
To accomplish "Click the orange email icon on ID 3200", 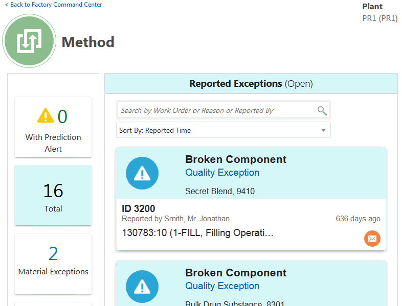I will (x=372, y=239).
